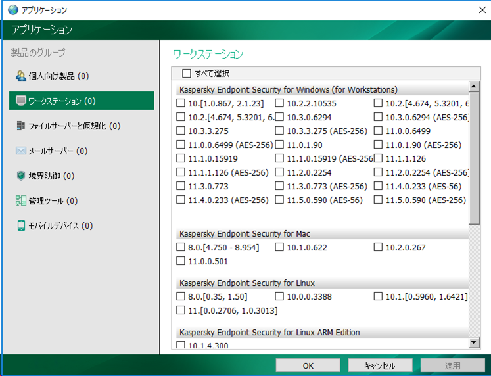Viewport: 491px width, 376px height.
Task: Tick 11.2.0.2254 without AES-256
Action: click(279, 172)
